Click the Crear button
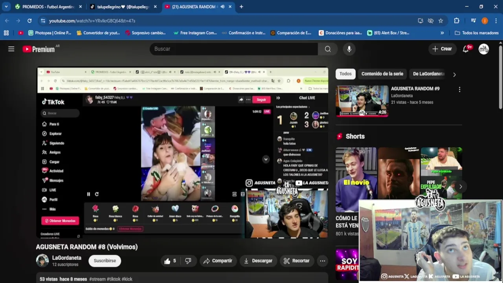Image resolution: width=503 pixels, height=283 pixels. pyautogui.click(x=442, y=49)
